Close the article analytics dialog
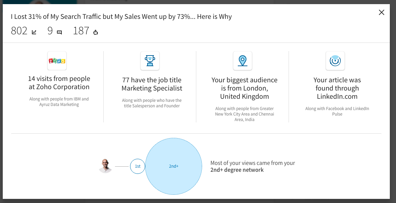The height and width of the screenshot is (203, 396). pos(381,13)
